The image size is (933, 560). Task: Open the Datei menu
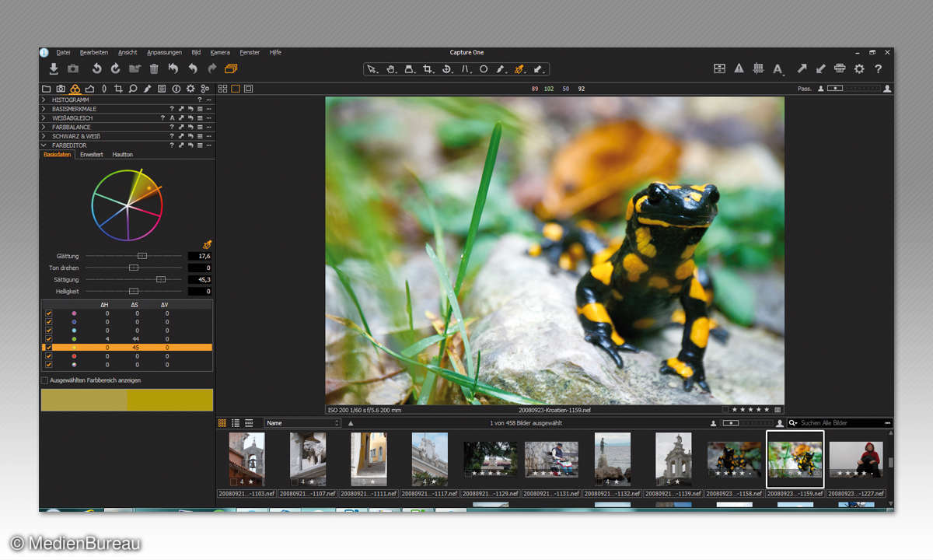pyautogui.click(x=63, y=52)
